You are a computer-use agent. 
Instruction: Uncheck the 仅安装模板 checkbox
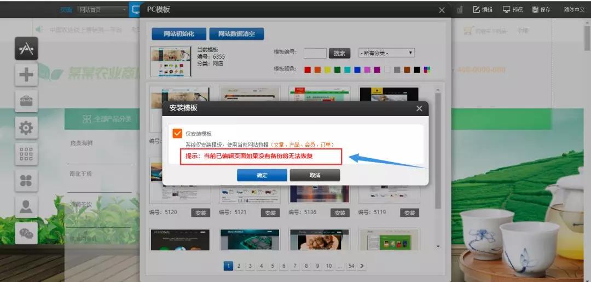[177, 133]
